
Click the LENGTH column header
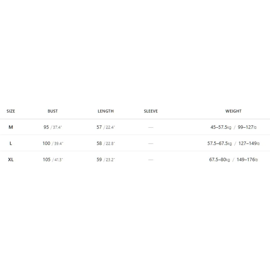pos(106,111)
